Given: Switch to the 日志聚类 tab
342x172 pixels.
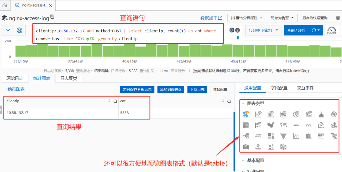Looking at the screenshot, I should coord(69,78).
